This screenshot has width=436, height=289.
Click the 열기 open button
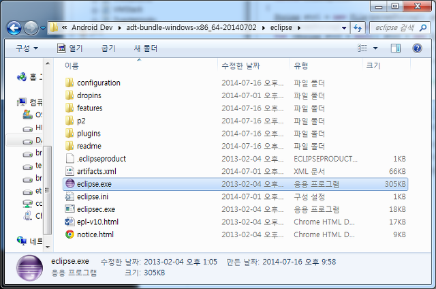click(70, 48)
